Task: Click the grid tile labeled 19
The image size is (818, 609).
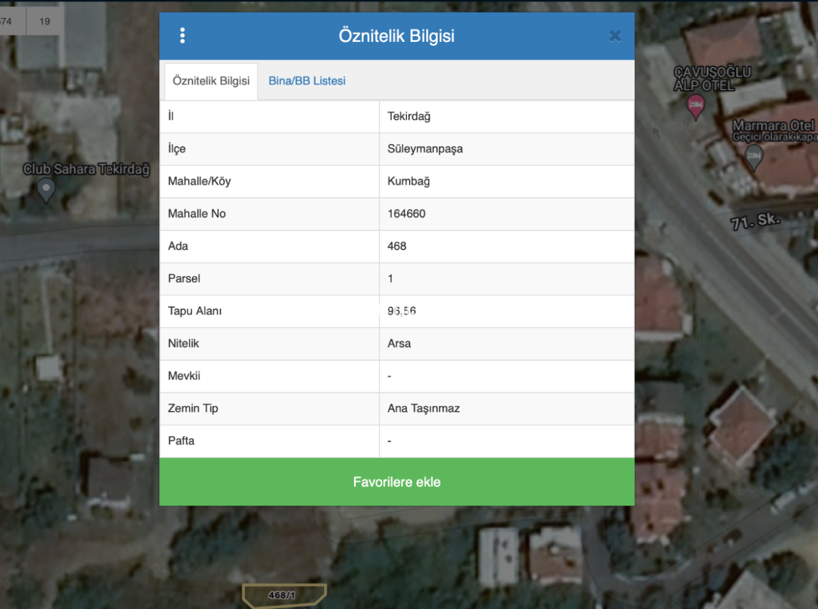Action: click(44, 20)
